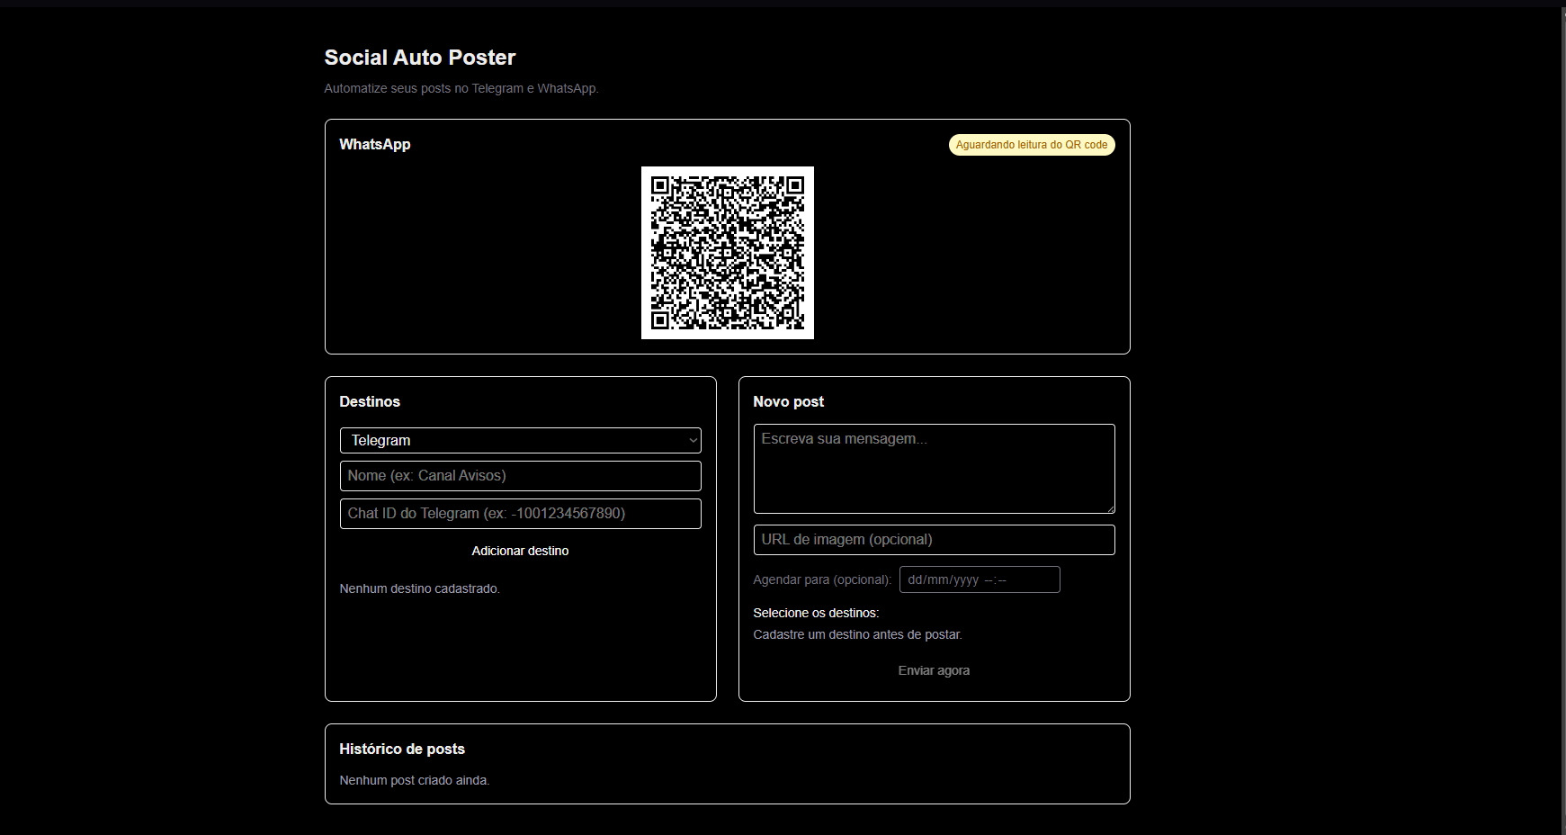The image size is (1566, 835).
Task: Click 'Cadastre um destino antes de postar.' text
Action: click(858, 634)
